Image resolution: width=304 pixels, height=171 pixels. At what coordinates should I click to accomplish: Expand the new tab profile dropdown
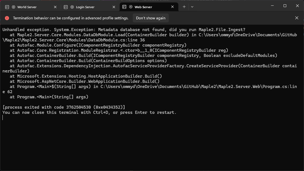192,7
